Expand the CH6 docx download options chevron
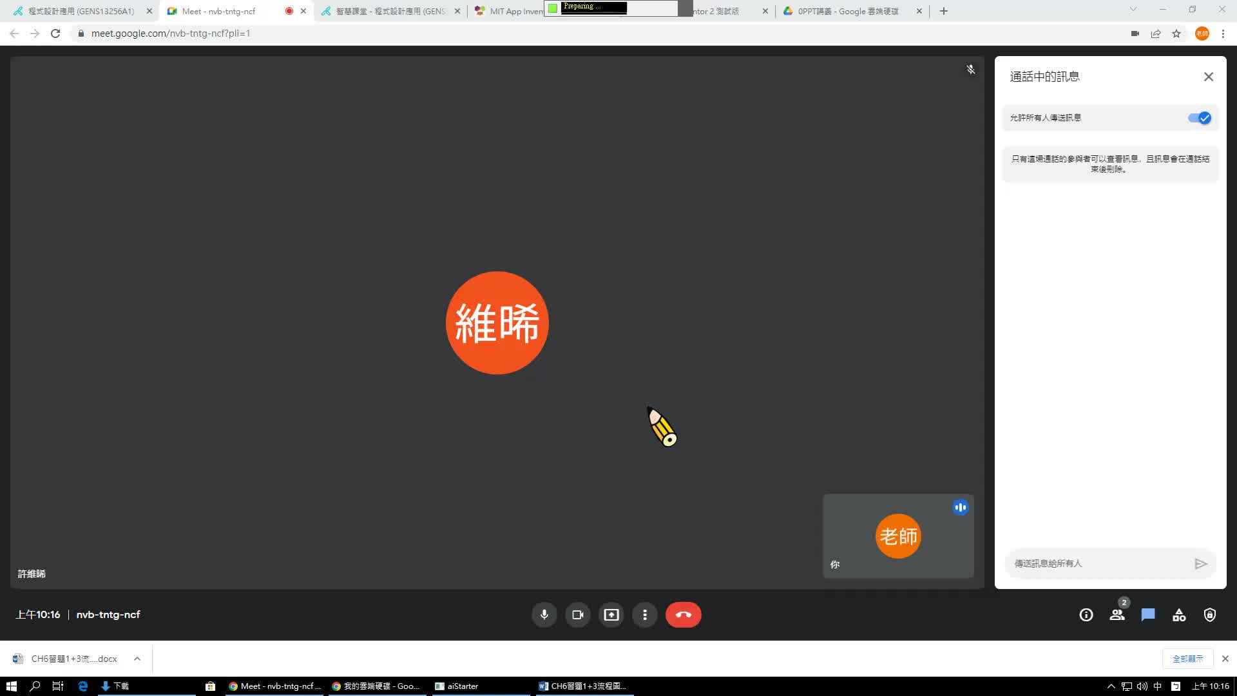This screenshot has height=696, width=1237. [137, 659]
